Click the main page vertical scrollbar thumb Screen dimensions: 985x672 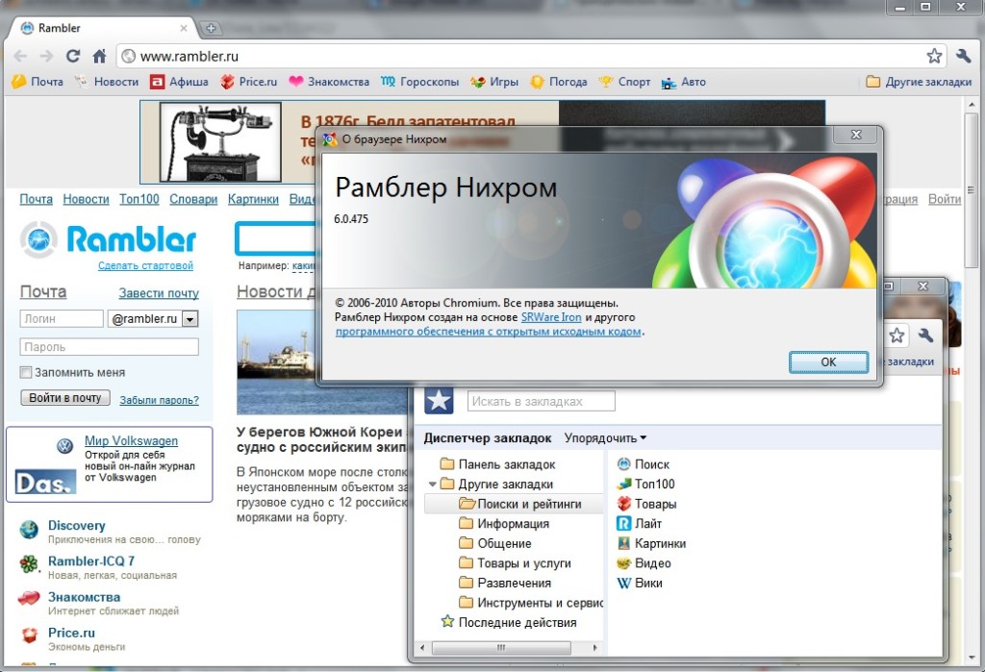972,189
